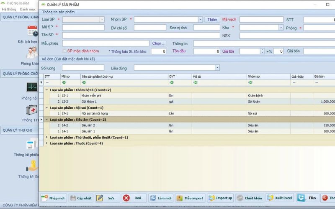Open the Nhóm SP dropdown arrow
This screenshot has height=209, width=335.
click(x=200, y=19)
